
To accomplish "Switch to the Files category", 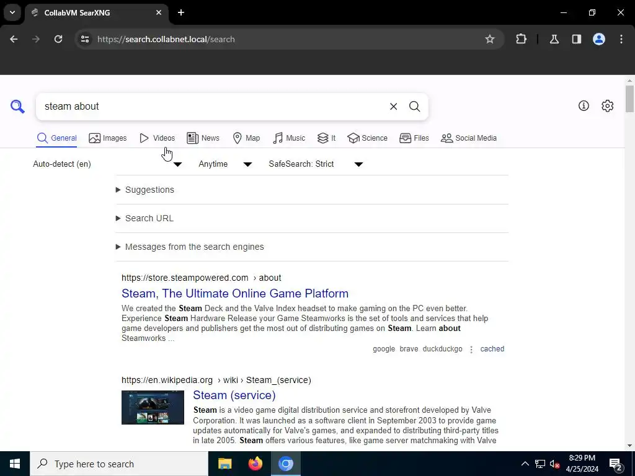I will pyautogui.click(x=414, y=138).
